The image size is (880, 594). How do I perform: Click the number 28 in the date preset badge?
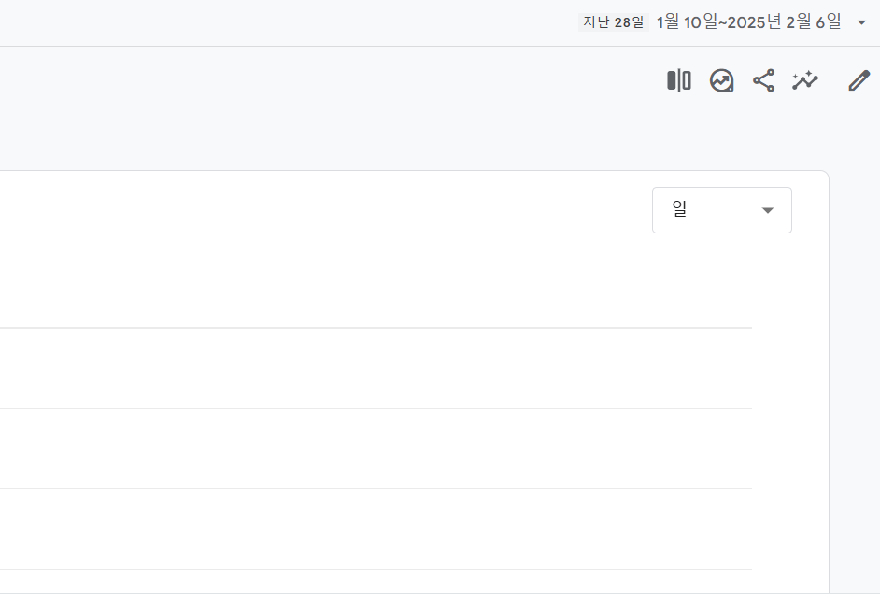[x=622, y=22]
